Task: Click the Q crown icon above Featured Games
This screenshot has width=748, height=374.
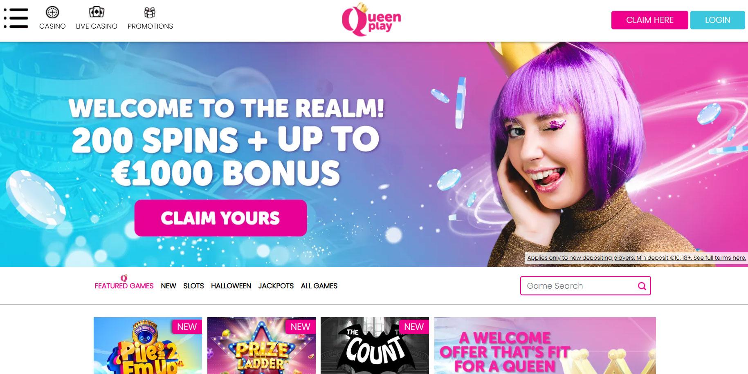Action: tap(124, 278)
